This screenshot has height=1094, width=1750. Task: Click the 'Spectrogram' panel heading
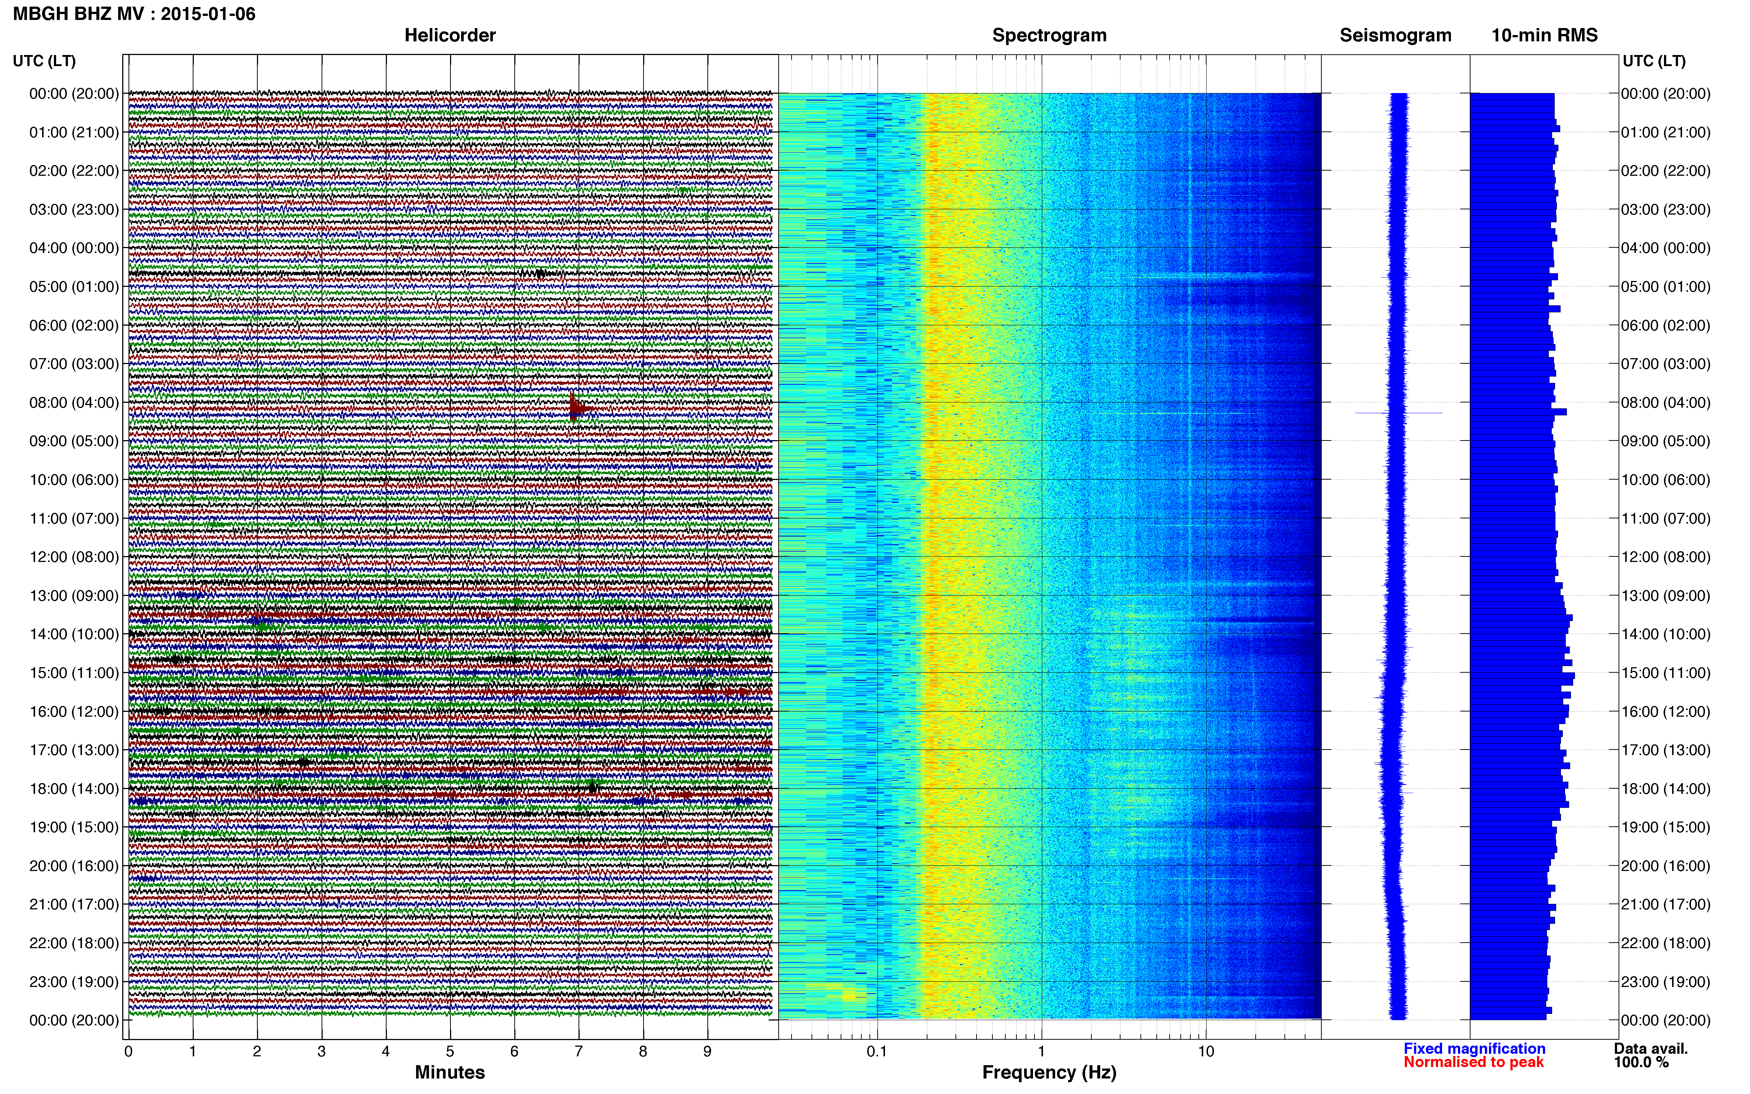click(x=1049, y=35)
